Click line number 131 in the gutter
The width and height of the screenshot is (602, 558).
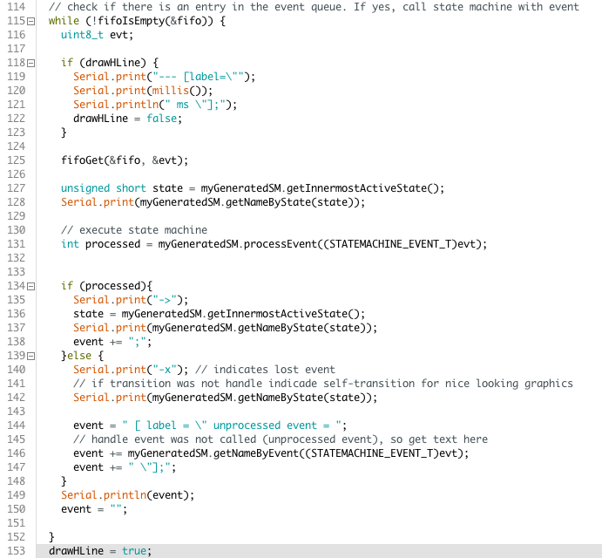pyautogui.click(x=13, y=244)
